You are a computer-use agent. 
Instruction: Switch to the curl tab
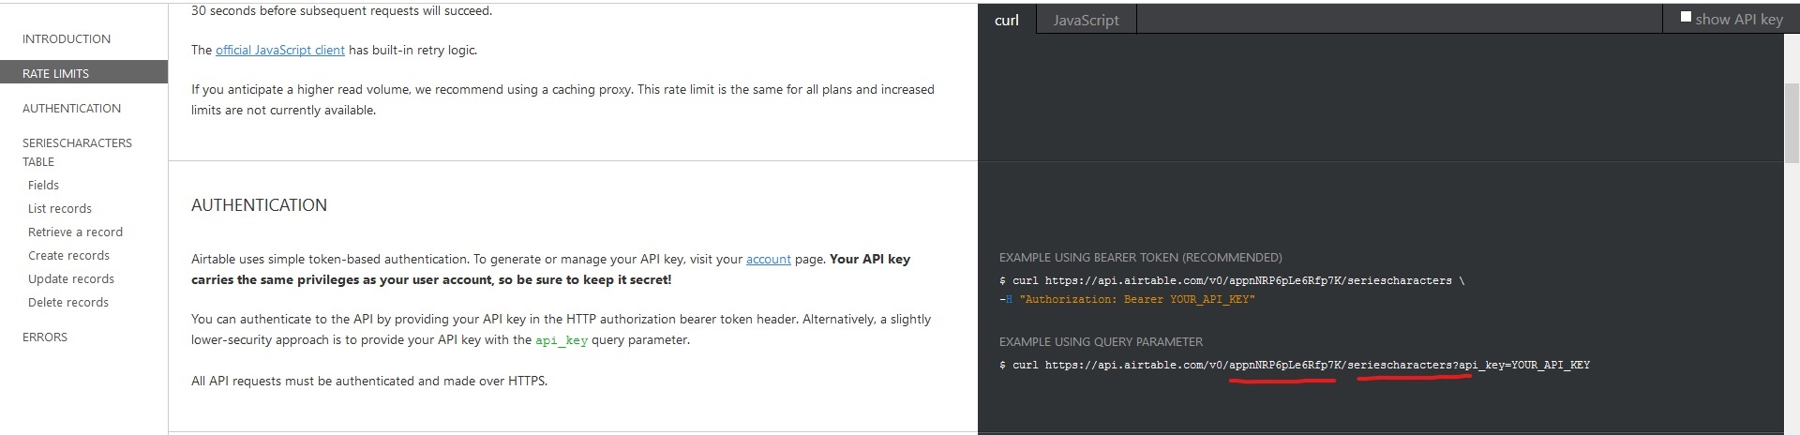click(x=1006, y=20)
